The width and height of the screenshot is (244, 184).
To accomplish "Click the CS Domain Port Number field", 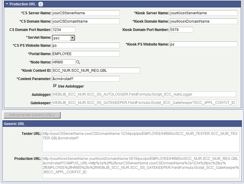I will coord(64,29).
